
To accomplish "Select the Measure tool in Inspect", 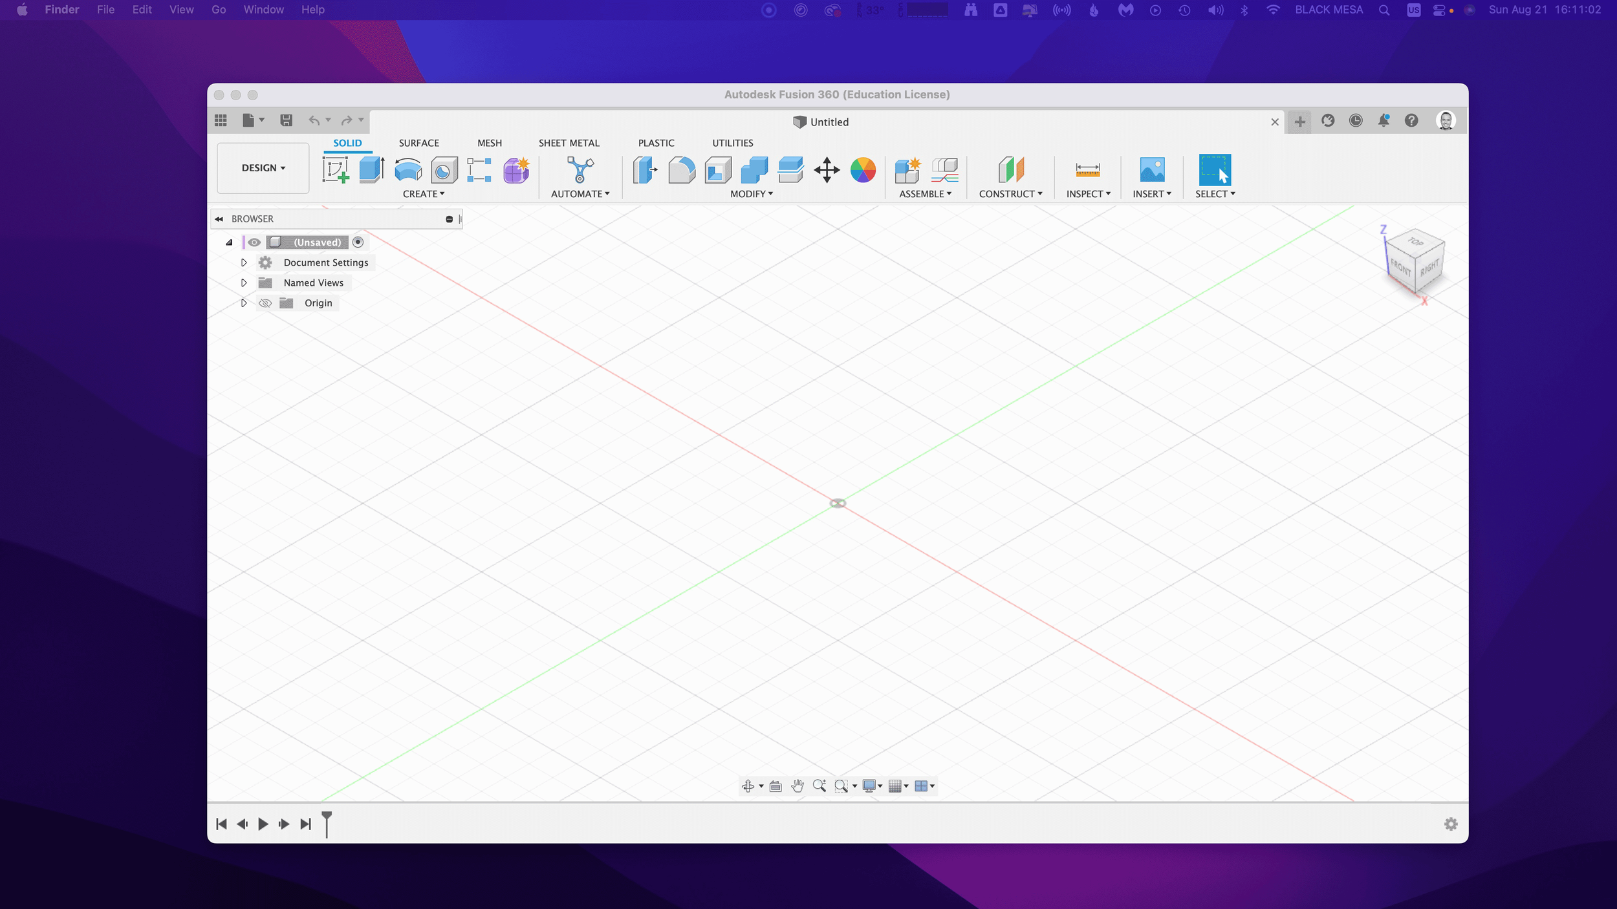I will pyautogui.click(x=1087, y=170).
